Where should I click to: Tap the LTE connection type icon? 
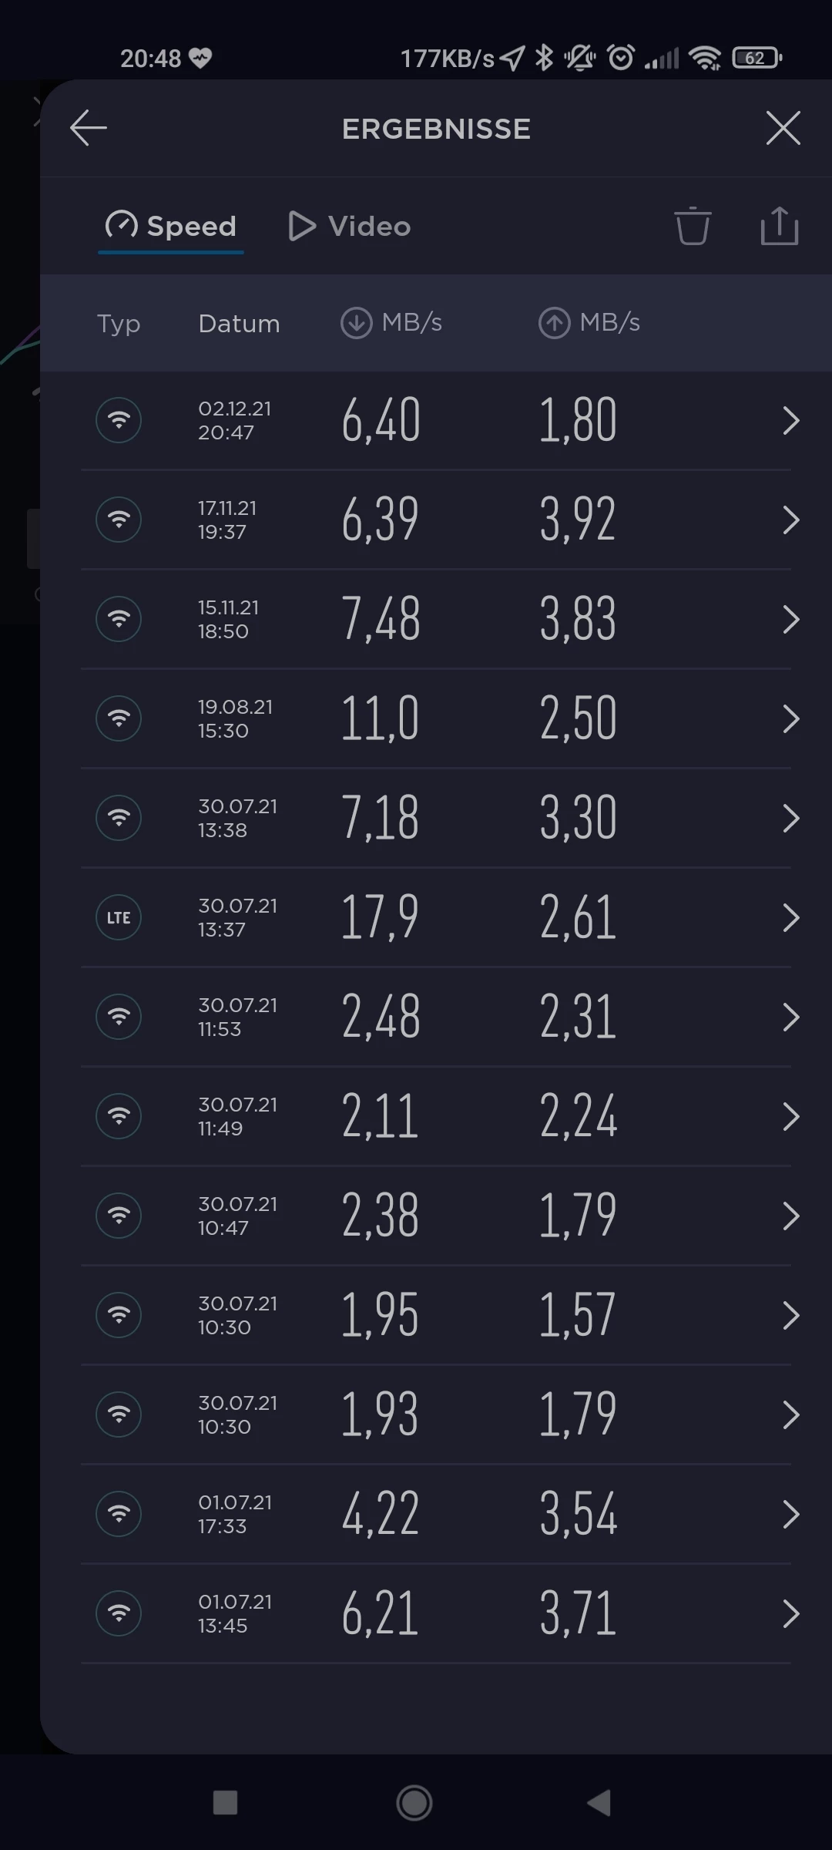pyautogui.click(x=119, y=917)
